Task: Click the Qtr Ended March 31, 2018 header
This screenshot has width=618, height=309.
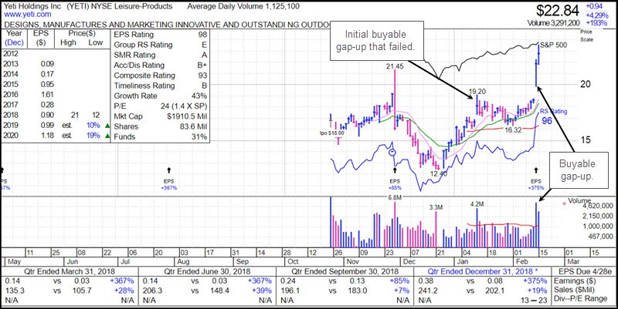Action: [x=69, y=272]
